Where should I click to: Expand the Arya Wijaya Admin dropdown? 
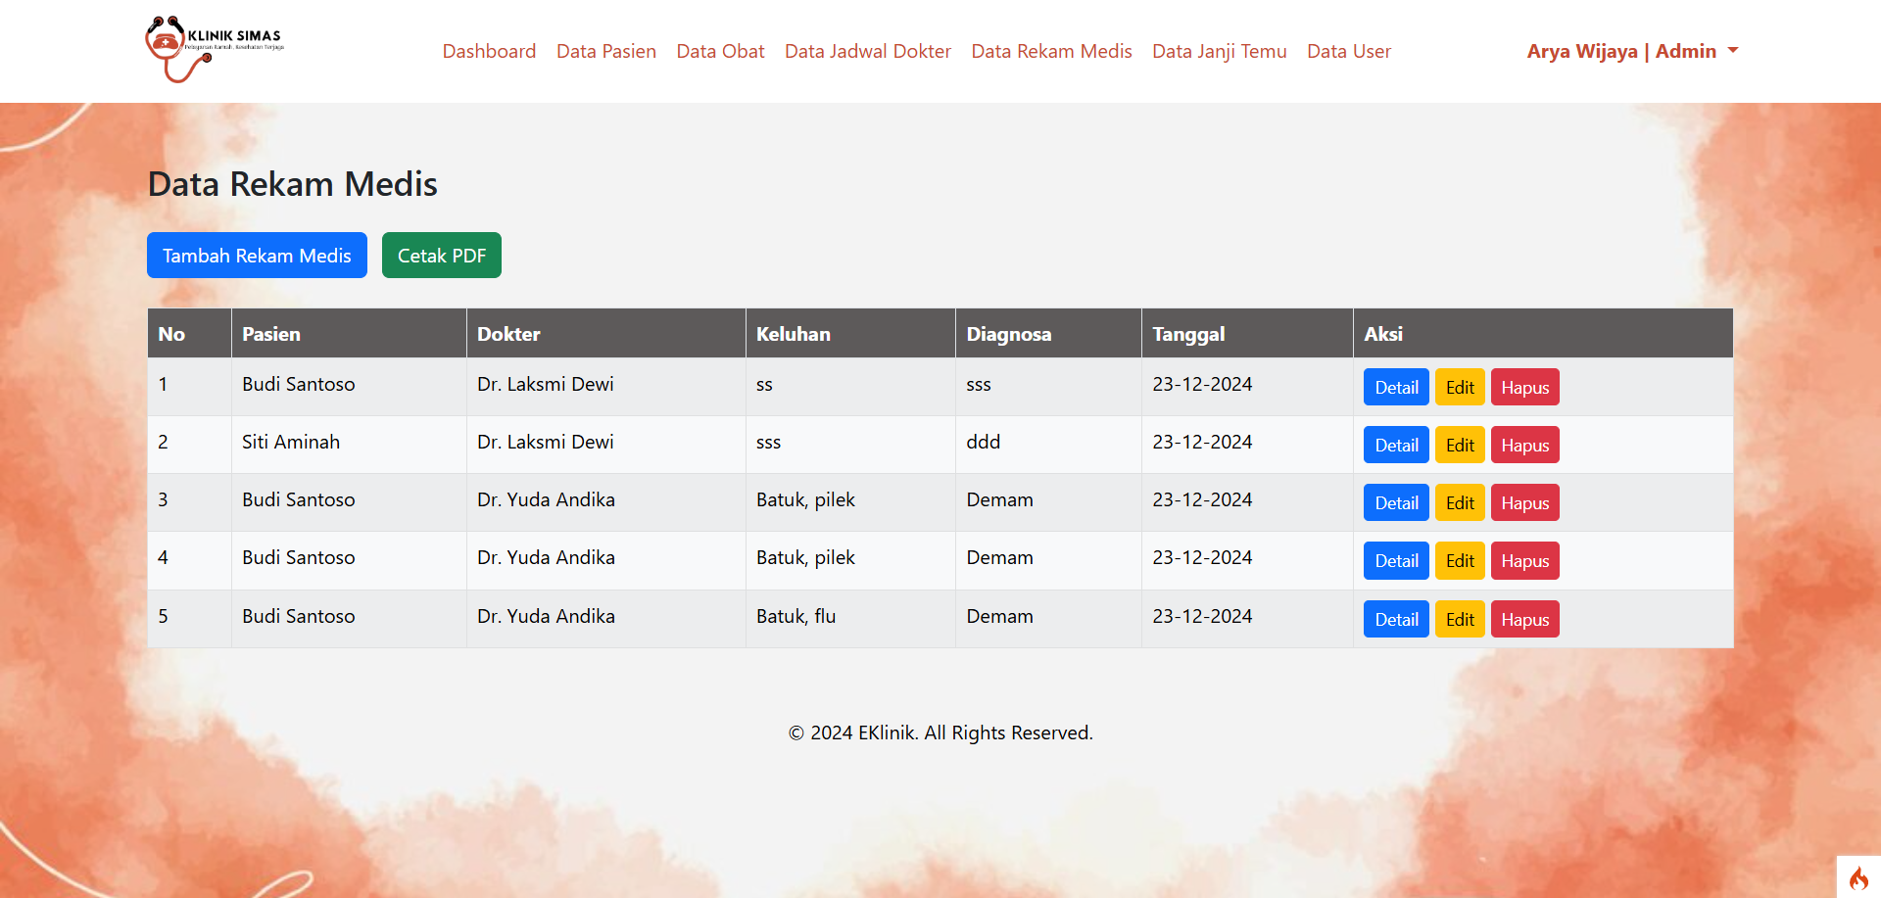click(x=1632, y=51)
